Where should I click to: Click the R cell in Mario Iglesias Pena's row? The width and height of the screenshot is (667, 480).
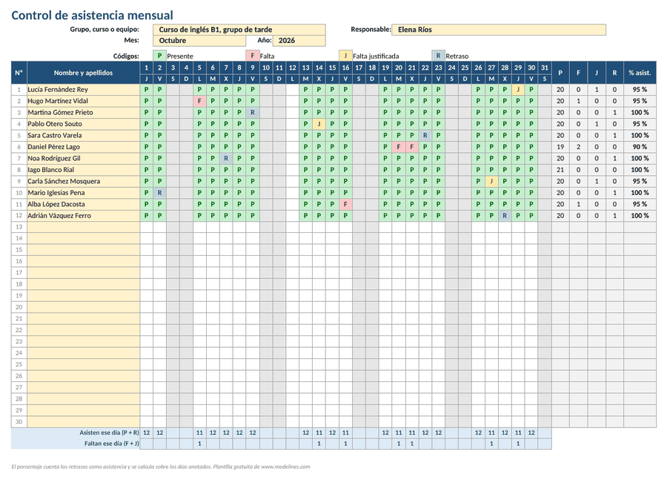point(159,192)
